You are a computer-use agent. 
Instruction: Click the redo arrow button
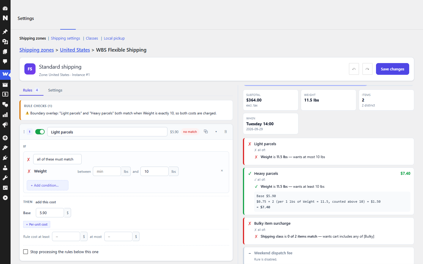tap(367, 69)
